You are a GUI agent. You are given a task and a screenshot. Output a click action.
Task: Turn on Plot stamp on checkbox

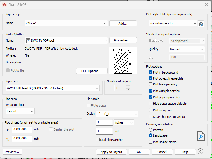[x=150, y=110]
